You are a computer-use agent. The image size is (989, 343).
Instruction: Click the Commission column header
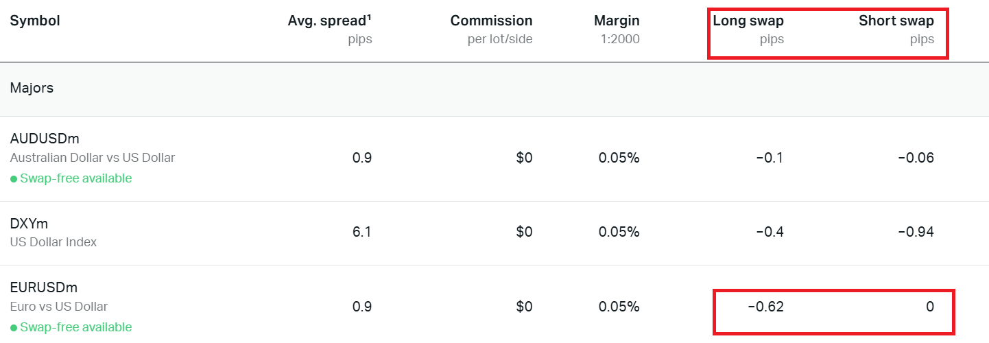coord(491,21)
